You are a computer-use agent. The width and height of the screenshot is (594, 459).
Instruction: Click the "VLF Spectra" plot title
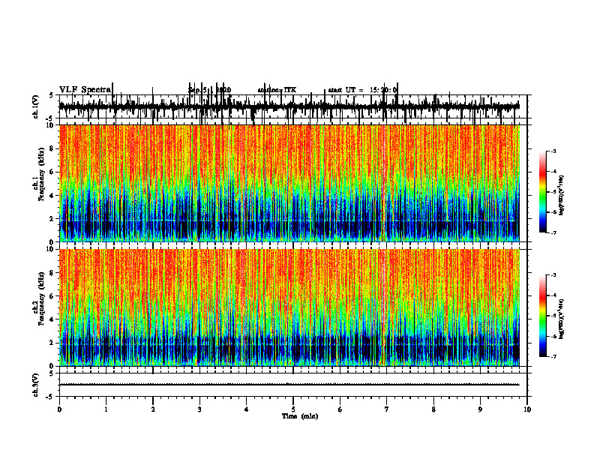85,90
